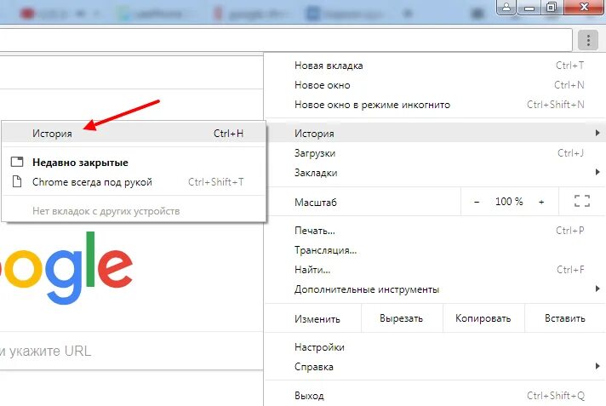Choose 'Печать...' menu item
The image size is (606, 406).
coord(436,231)
